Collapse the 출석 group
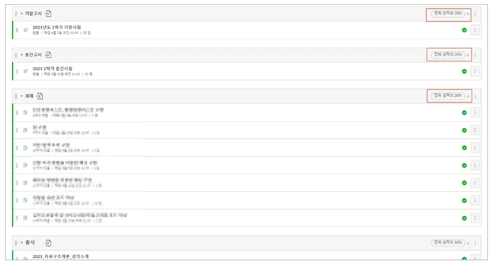Image resolution: width=495 pixels, height=265 pixels. [22, 243]
